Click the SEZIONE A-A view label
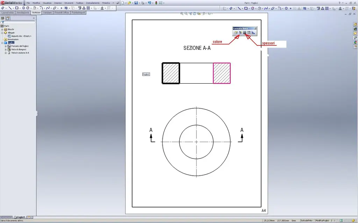Screen dimensions: 358x223 pyautogui.click(x=197, y=48)
